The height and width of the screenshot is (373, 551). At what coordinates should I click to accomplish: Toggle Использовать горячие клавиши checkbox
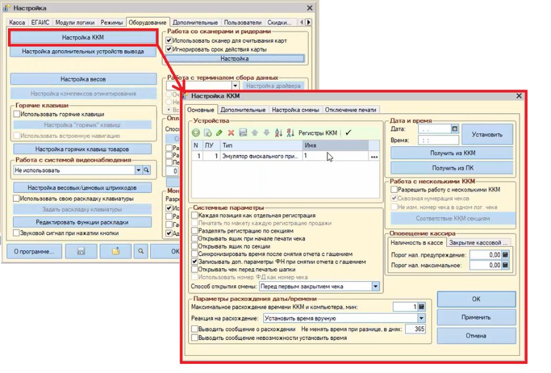click(x=17, y=114)
